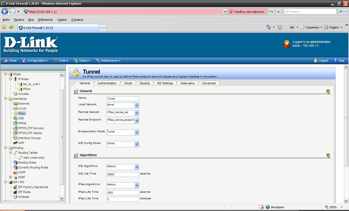Image resolution: width=349 pixels, height=211 pixels.
Task: Switch to the Advanced tab
Action: point(209,83)
